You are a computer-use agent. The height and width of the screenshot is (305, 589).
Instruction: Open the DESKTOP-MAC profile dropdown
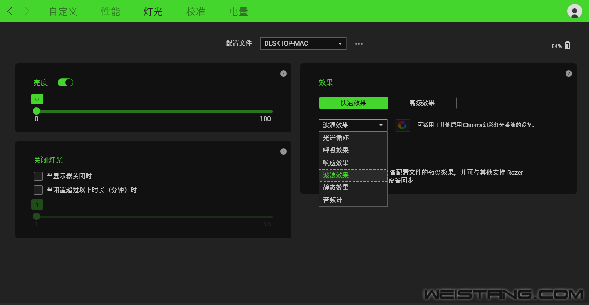click(x=303, y=43)
